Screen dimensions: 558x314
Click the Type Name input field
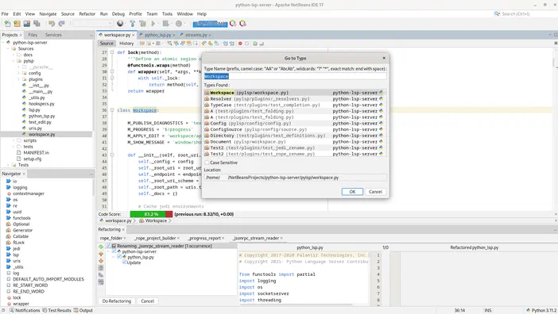295,76
